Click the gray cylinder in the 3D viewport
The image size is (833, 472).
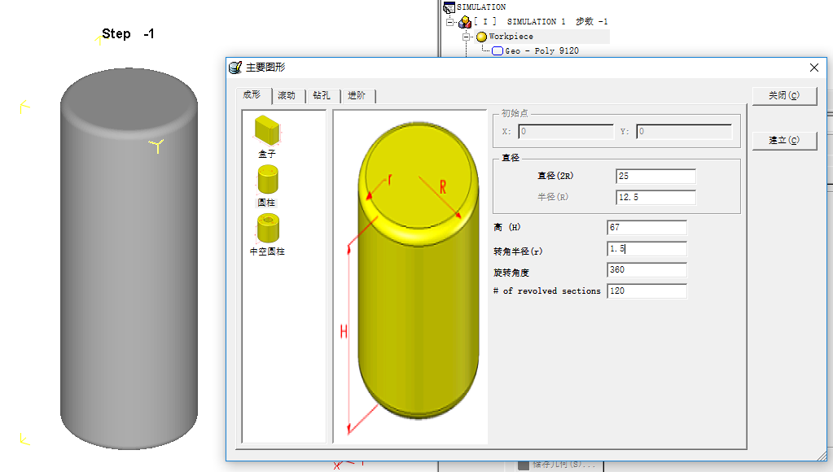click(129, 259)
